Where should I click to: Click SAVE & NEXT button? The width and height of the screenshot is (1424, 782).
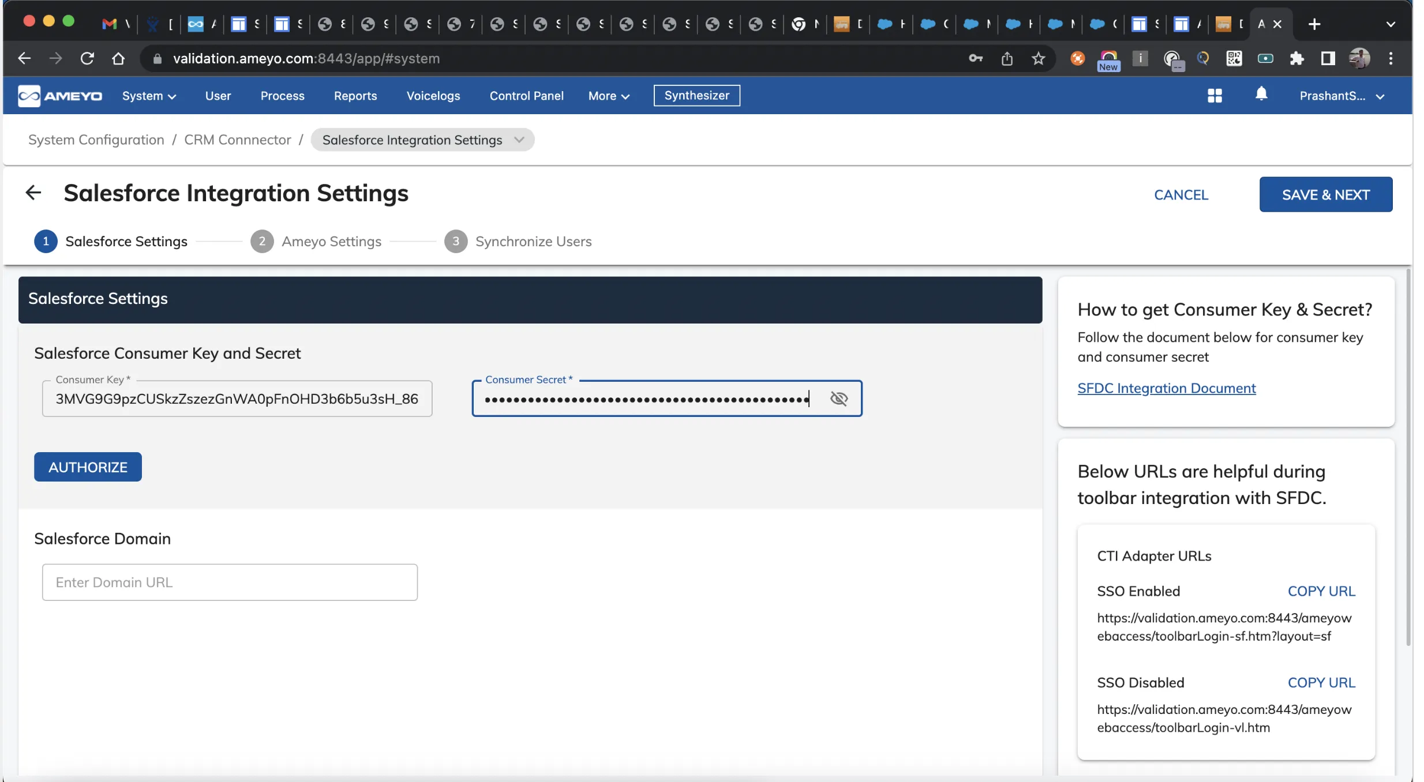1325,194
